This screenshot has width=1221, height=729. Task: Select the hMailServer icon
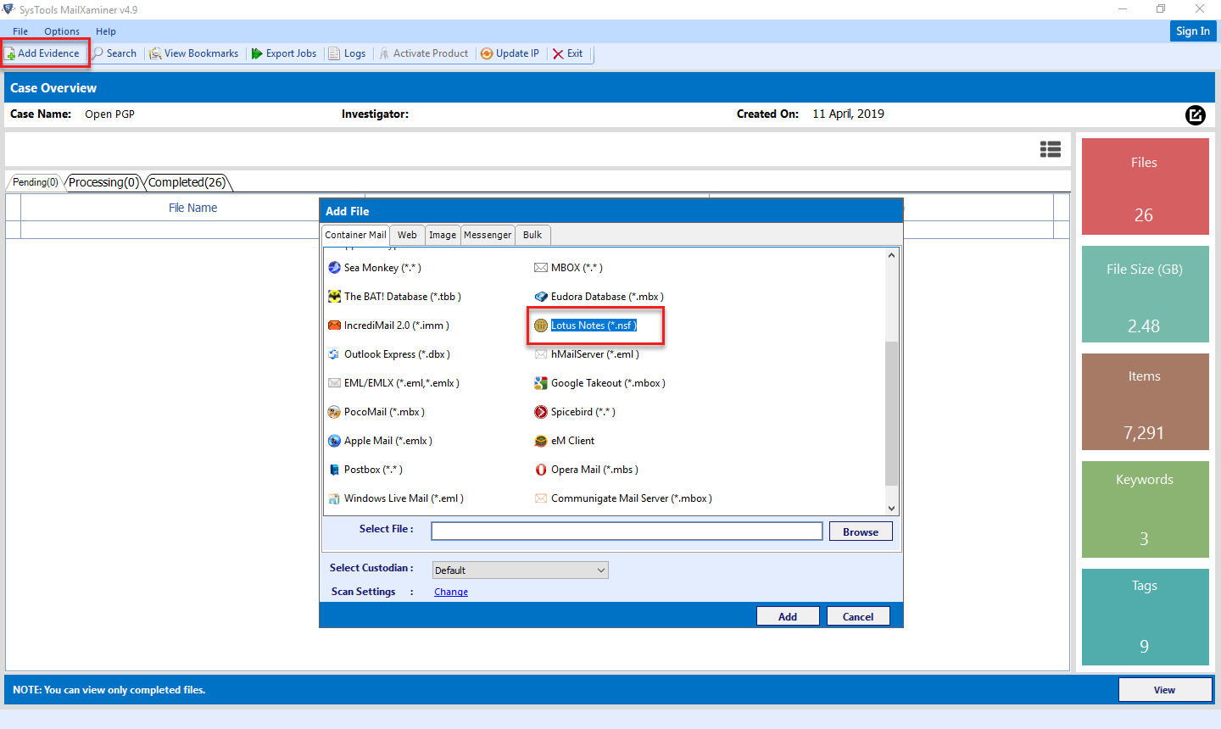click(541, 354)
